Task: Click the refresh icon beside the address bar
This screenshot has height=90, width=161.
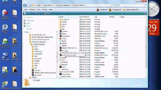Action: tap(115, 5)
